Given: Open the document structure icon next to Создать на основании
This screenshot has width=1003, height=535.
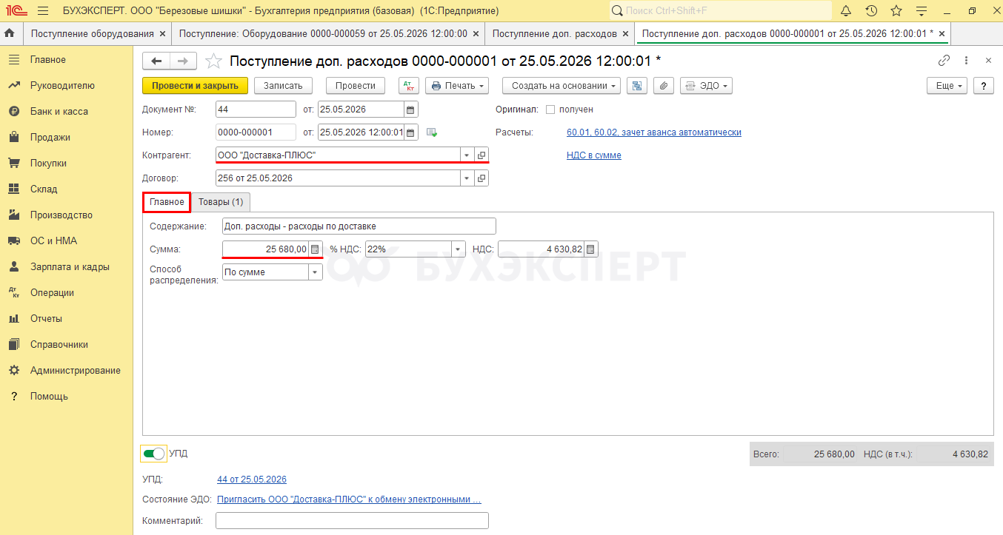Looking at the screenshot, I should (637, 86).
